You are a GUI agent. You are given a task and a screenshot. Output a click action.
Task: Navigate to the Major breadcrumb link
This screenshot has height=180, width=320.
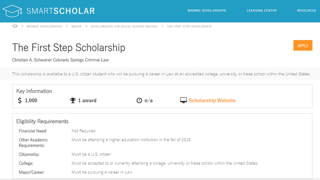coord(77,26)
